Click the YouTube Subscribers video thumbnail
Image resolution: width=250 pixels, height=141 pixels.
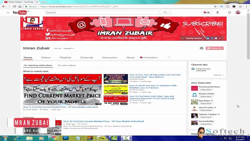pos(116,79)
